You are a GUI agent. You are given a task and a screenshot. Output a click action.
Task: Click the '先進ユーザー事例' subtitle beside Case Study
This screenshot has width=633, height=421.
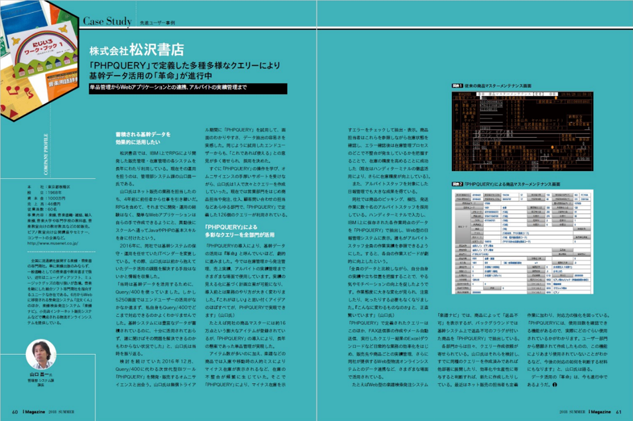[x=158, y=23]
